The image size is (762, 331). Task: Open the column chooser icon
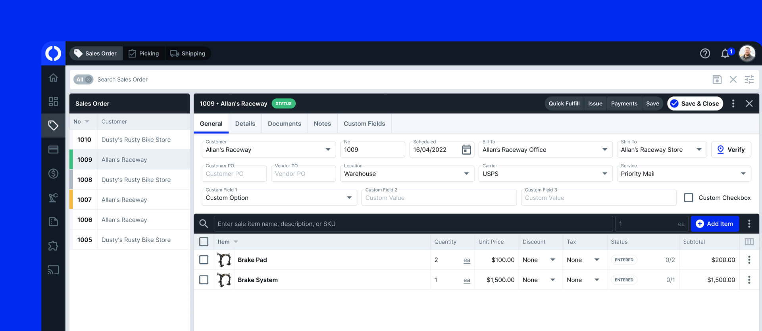tap(749, 242)
